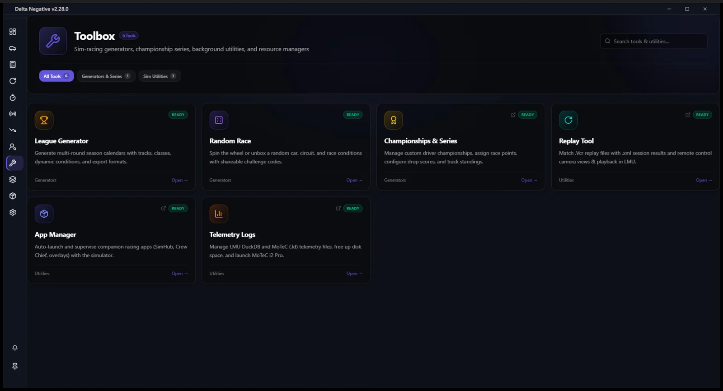
Task: Click the Telemetry Logs READY badge
Action: tap(353, 208)
